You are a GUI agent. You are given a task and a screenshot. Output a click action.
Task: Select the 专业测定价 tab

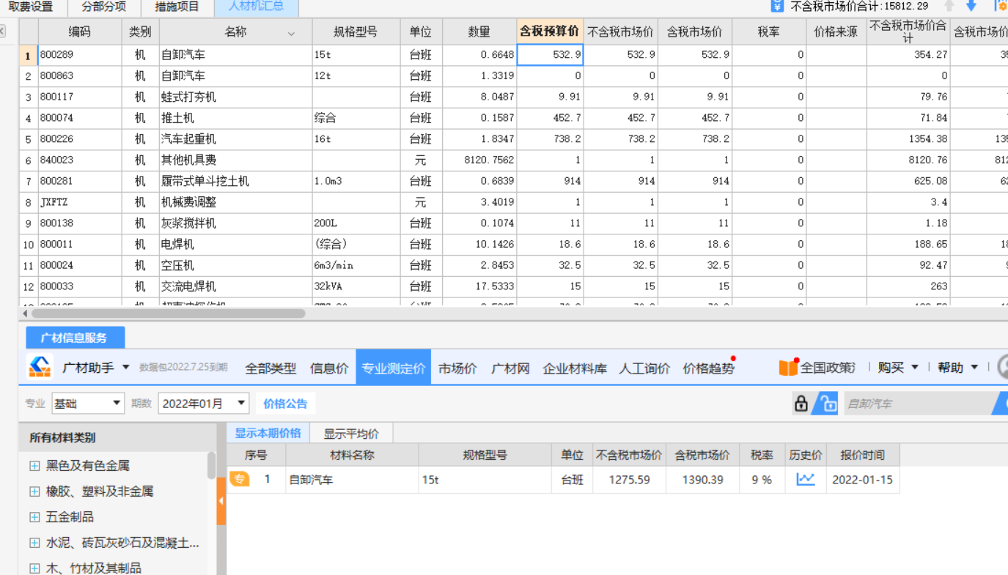pos(394,368)
